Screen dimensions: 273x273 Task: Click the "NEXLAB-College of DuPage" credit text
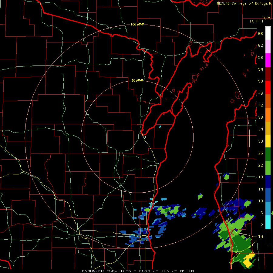pos(242,3)
